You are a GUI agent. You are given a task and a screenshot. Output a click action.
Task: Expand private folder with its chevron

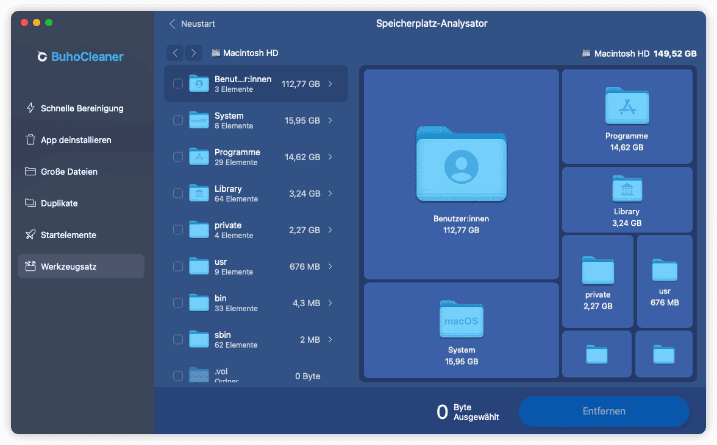click(x=330, y=230)
